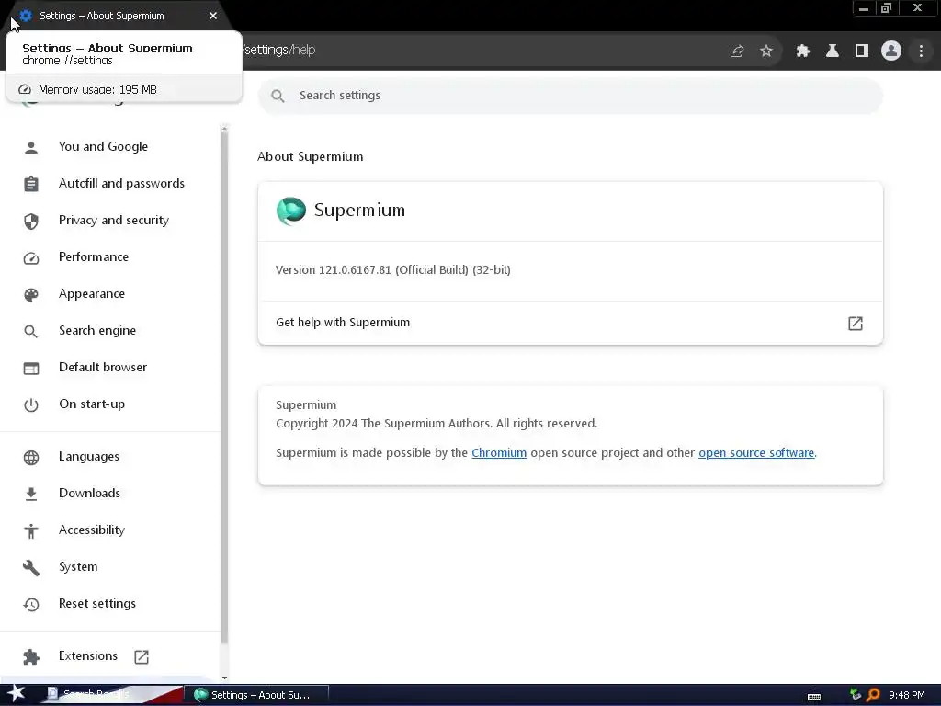Open the three-dot browser menu
This screenshot has width=941, height=706.
(x=921, y=51)
